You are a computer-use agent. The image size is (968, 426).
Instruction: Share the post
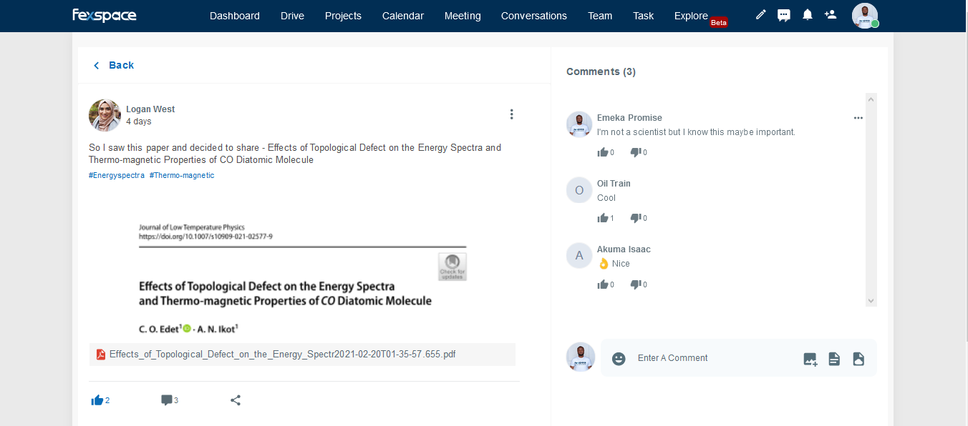click(x=236, y=400)
